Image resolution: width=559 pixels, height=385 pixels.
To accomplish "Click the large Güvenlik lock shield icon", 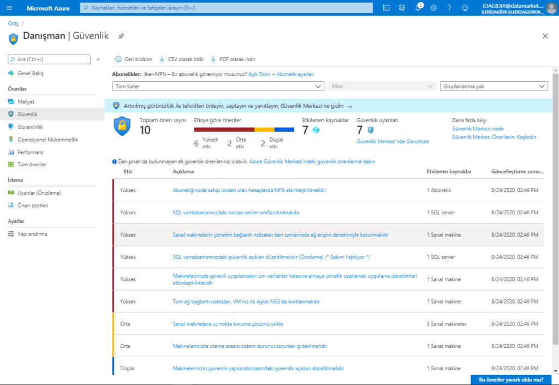I will [x=122, y=127].
